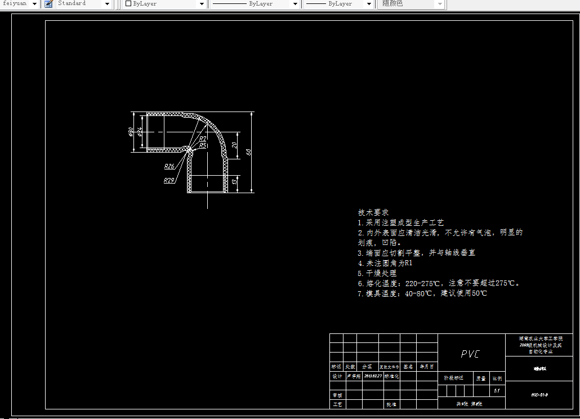This screenshot has width=580, height=419.
Task: Select the note '4.未注圆角为R1'
Action: pyautogui.click(x=385, y=263)
